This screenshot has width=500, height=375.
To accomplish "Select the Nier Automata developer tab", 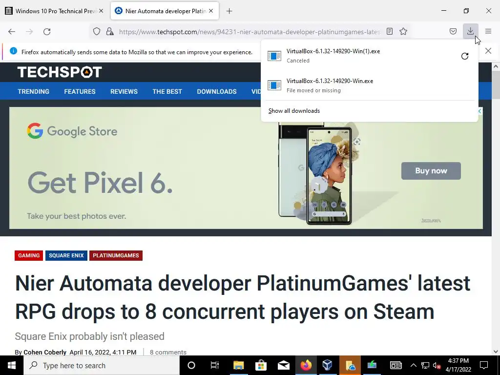I will point(165,11).
